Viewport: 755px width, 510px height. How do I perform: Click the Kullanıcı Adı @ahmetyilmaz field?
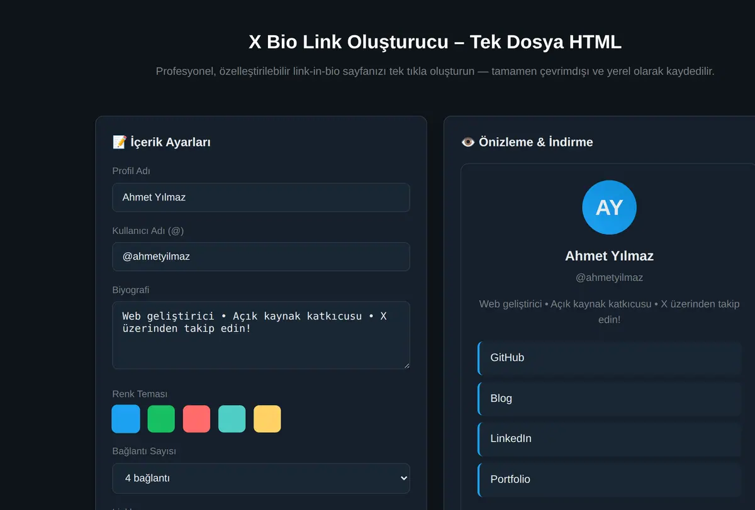coord(261,257)
